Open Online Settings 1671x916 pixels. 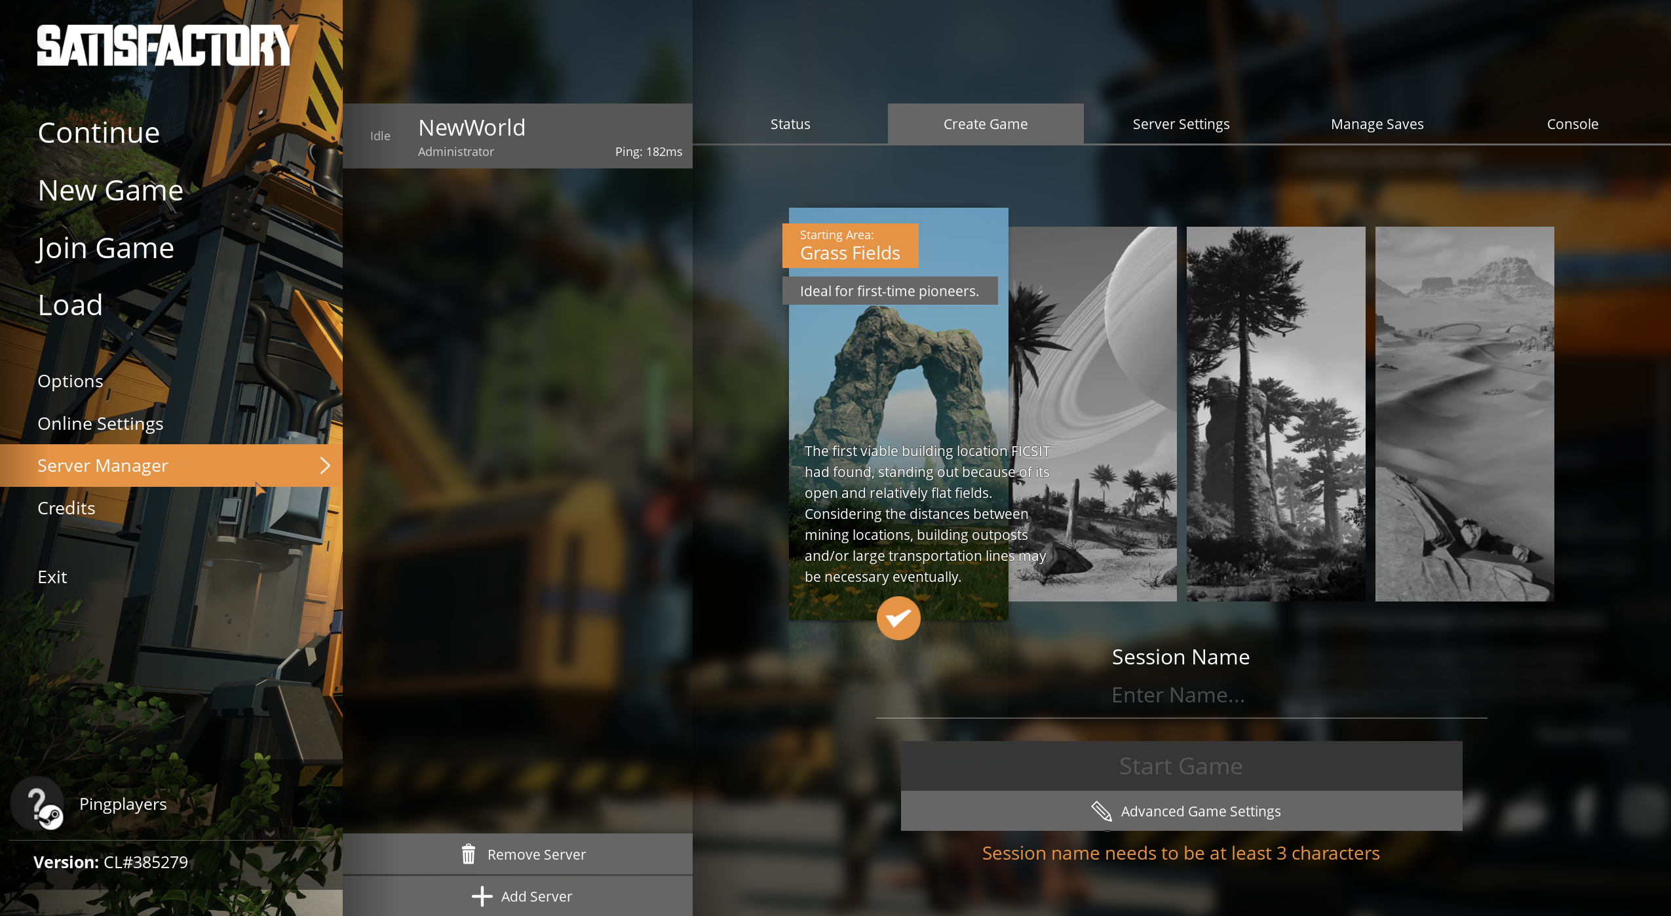[x=100, y=423]
